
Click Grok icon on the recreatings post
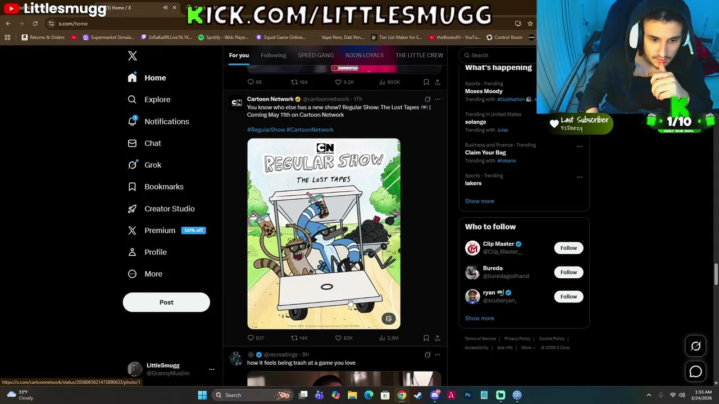tap(427, 355)
